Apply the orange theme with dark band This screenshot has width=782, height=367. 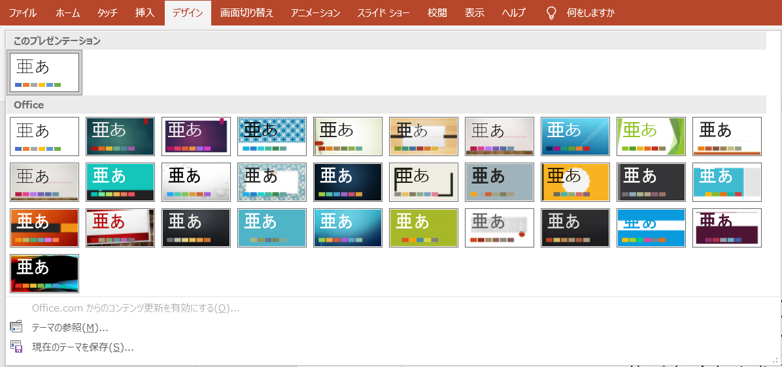pyautogui.click(x=44, y=227)
